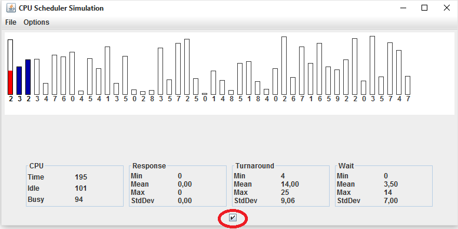Viewport: 458px width, 229px height.
Task: Select the blue process bar labeled 3
Action: (x=19, y=81)
